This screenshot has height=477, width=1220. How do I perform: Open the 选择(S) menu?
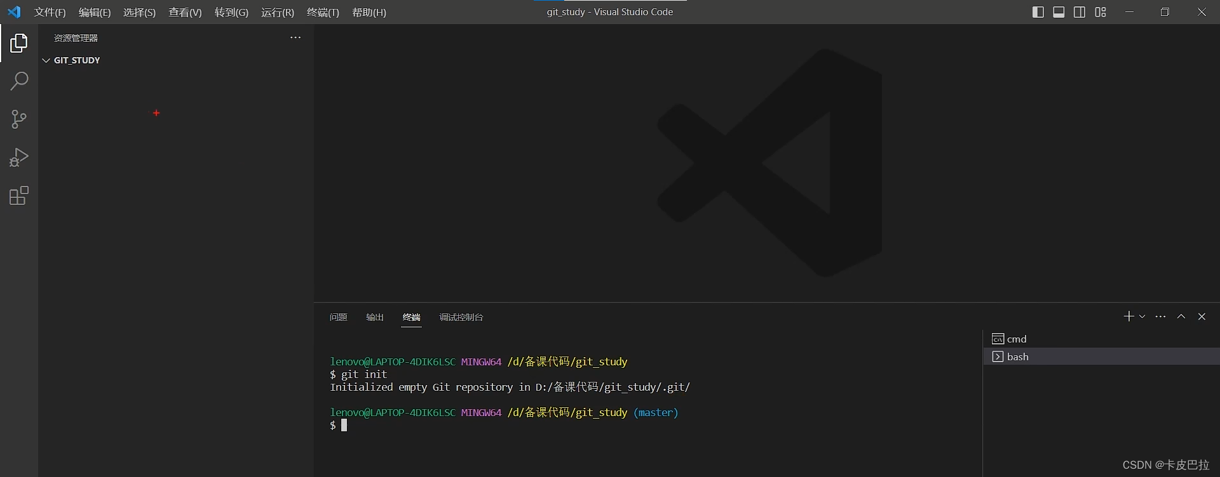point(139,12)
